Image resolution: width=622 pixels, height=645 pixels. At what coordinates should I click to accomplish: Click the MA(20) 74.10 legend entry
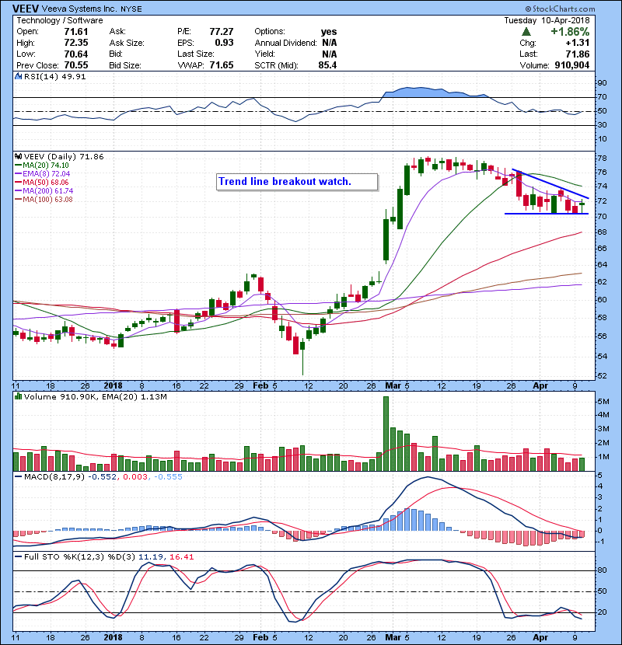tap(41, 165)
